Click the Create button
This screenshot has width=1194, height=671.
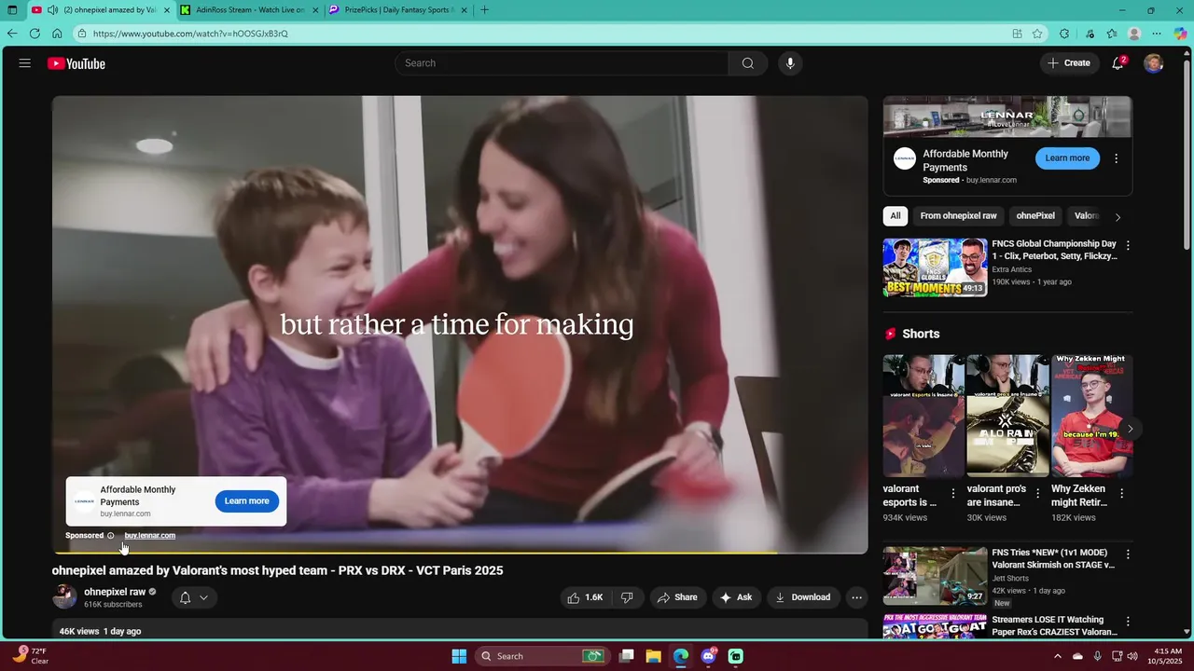(1069, 63)
